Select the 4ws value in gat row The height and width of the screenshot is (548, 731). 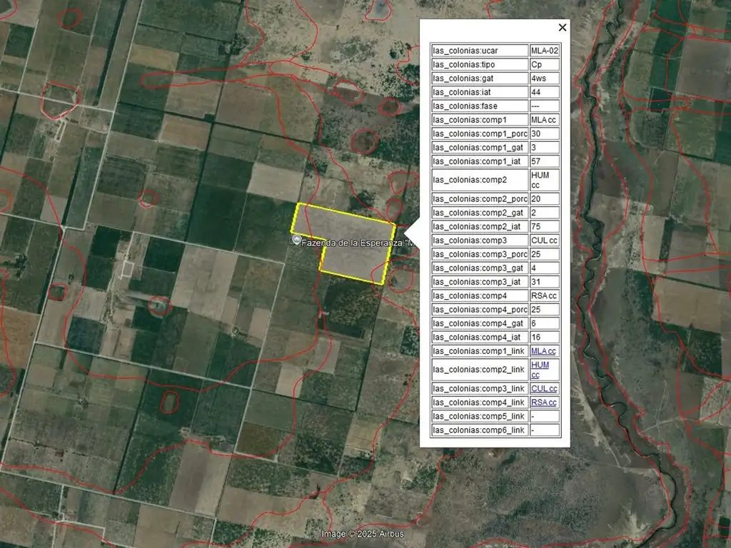(544, 78)
